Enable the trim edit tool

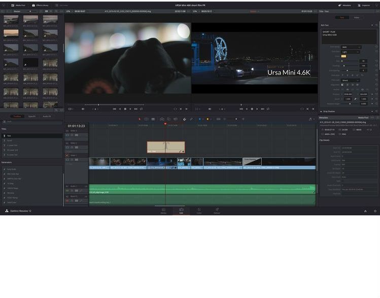(146, 119)
